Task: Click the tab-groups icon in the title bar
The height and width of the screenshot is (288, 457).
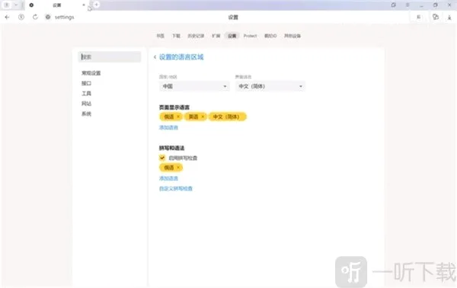Action: point(394,5)
